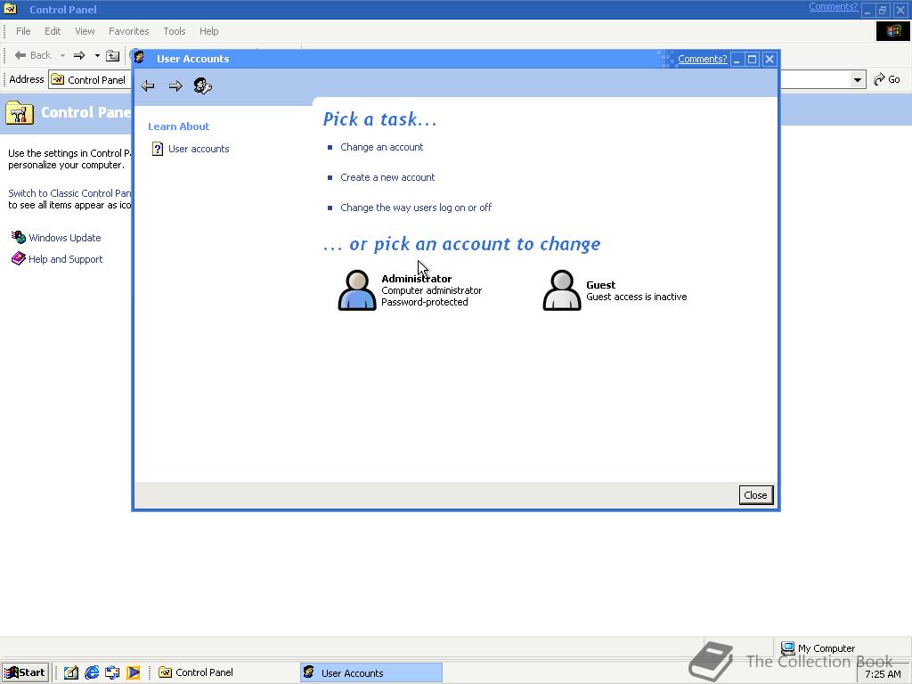Image resolution: width=912 pixels, height=684 pixels.
Task: Click the Go arrow button
Action: coord(886,79)
